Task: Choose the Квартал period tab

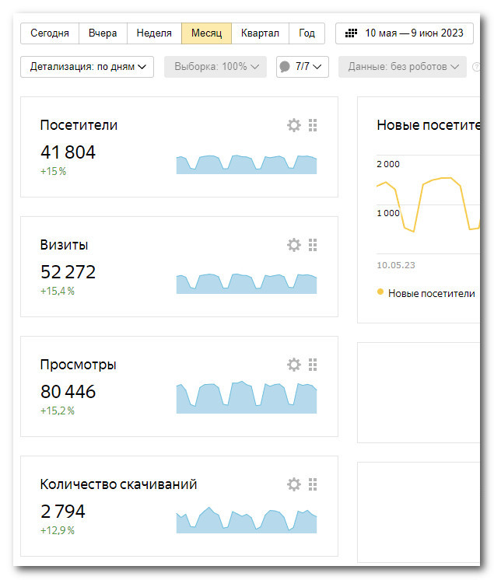Action: click(x=260, y=33)
